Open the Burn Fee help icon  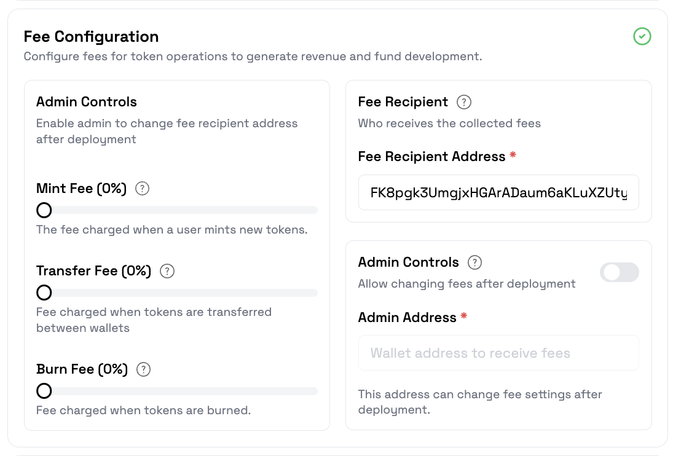tap(143, 369)
